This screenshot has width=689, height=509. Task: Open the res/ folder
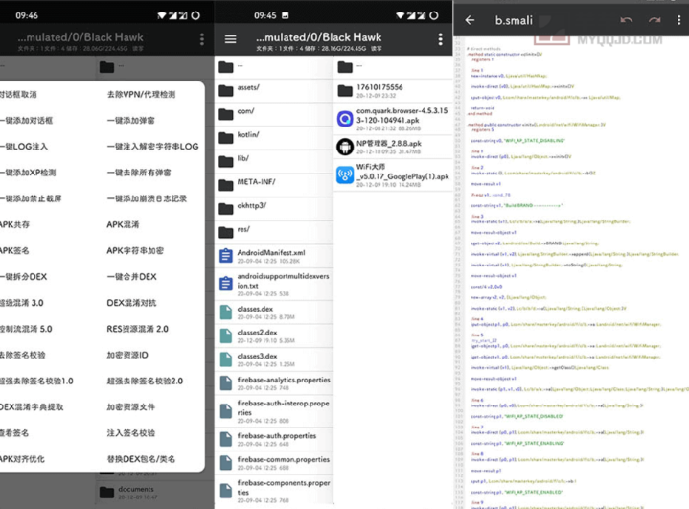pyautogui.click(x=273, y=232)
